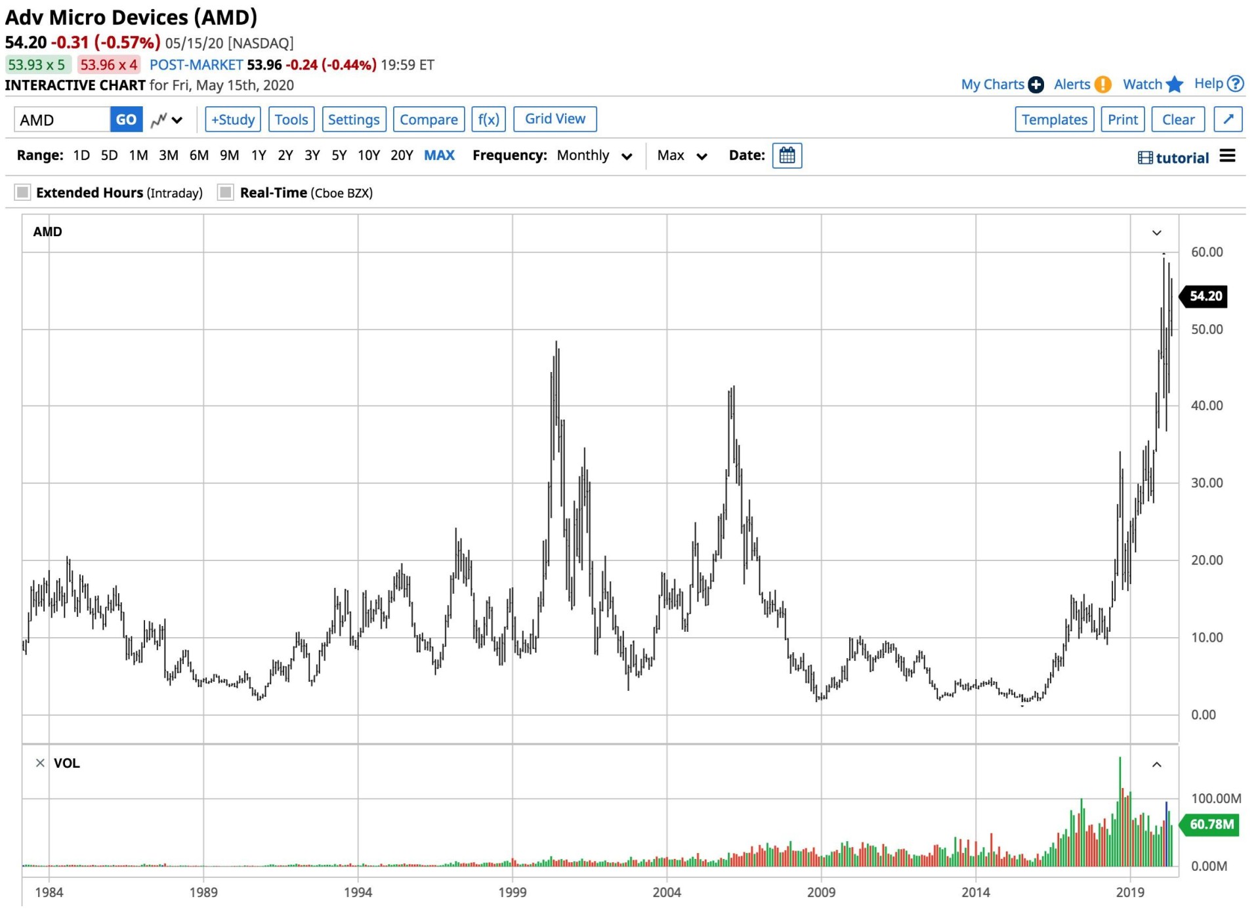1260x918 pixels.
Task: Open the Monthly frequency dropdown
Action: [595, 156]
